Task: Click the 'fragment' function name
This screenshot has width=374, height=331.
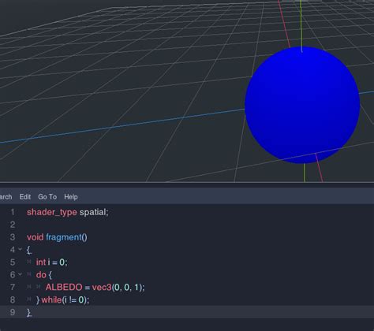Action: (x=64, y=237)
